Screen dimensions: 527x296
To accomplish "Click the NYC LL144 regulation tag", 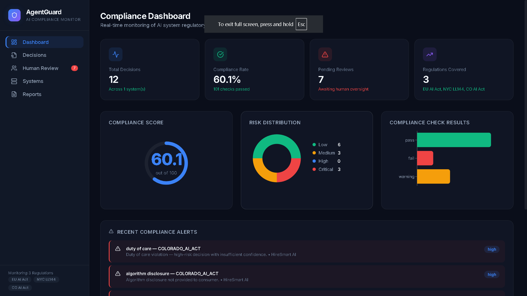I will 46,280.
